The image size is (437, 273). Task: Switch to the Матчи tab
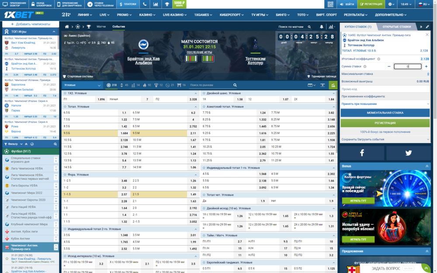click(101, 27)
